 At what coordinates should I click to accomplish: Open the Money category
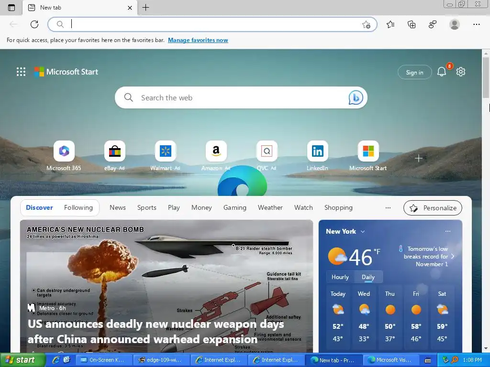click(x=201, y=207)
